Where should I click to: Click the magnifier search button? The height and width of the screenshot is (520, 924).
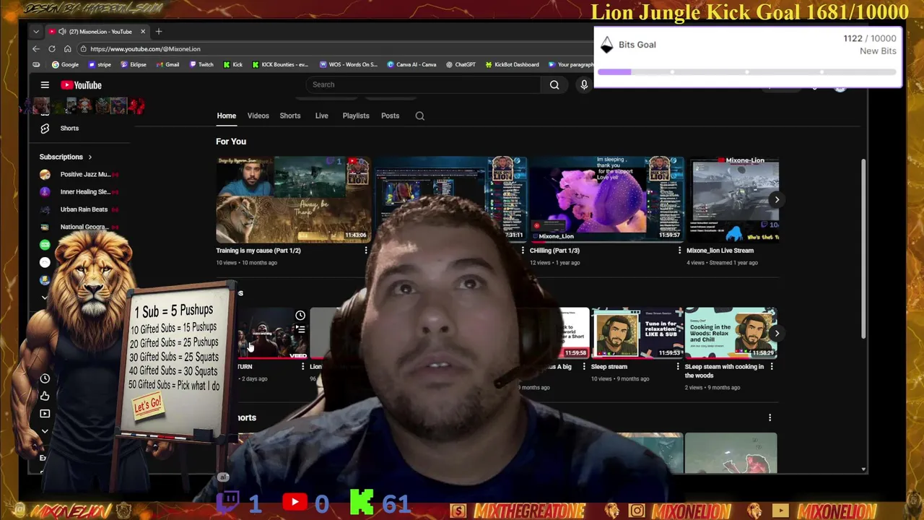coord(554,84)
